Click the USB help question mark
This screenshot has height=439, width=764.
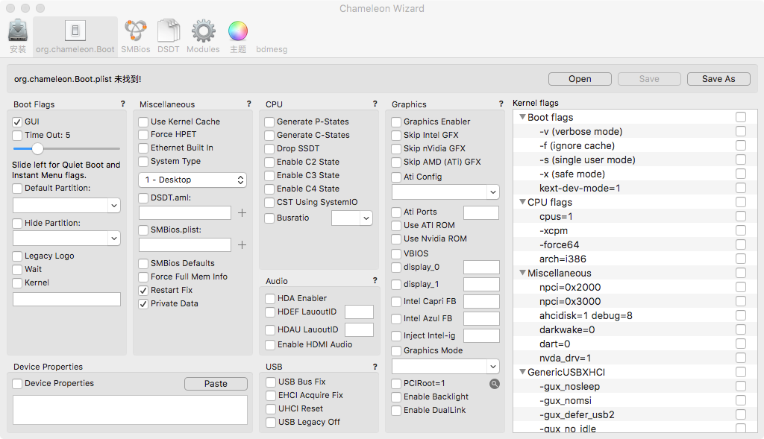coord(375,367)
